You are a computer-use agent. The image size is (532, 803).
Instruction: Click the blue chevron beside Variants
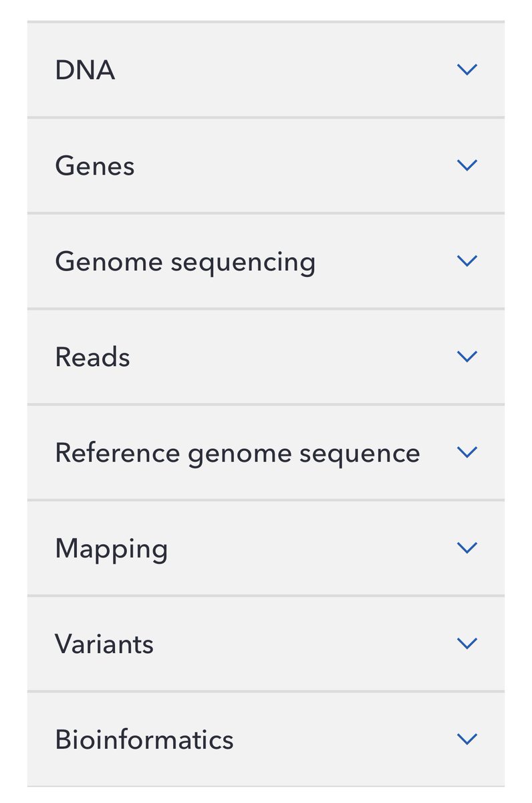[467, 643]
